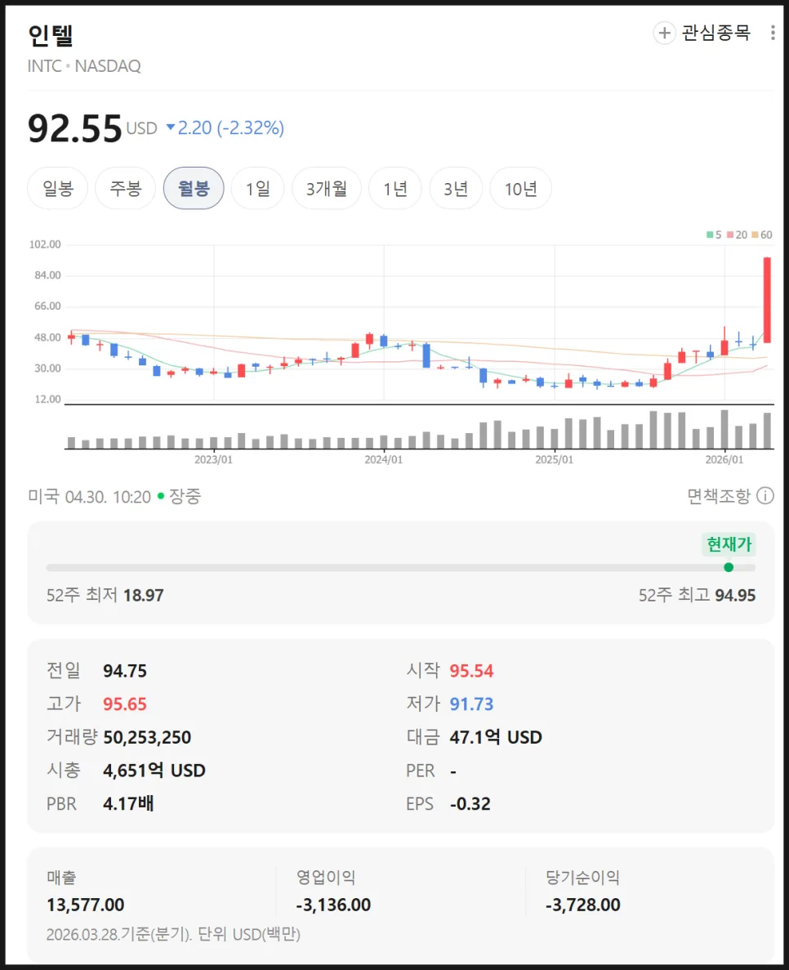The width and height of the screenshot is (789, 970).
Task: Show the 3개월 three-month chart
Action: pos(327,188)
